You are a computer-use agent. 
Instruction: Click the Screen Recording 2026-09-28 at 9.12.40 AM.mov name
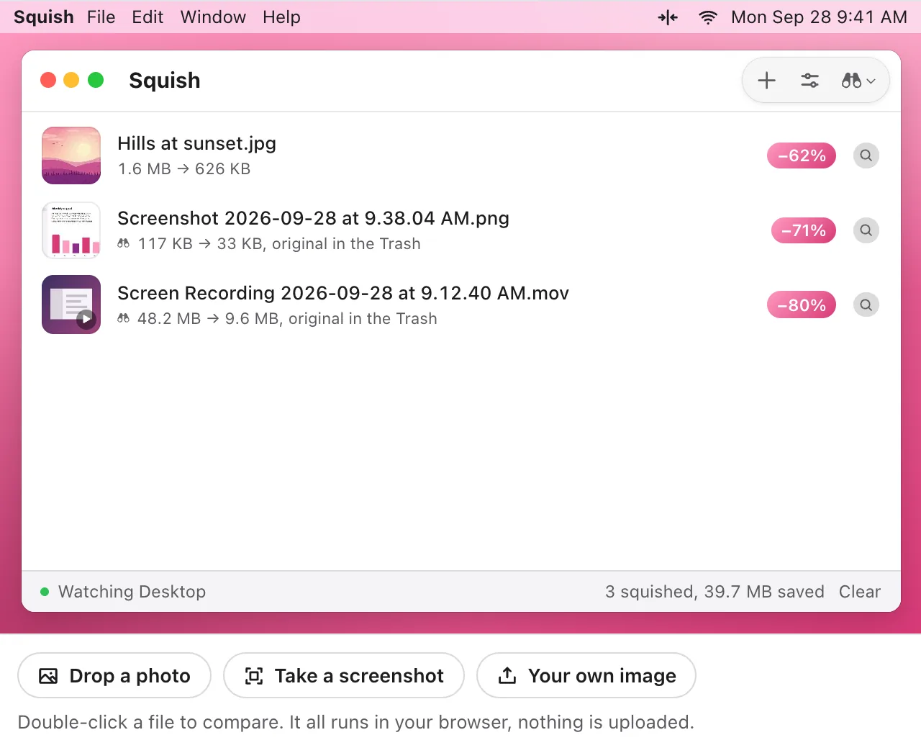[343, 293]
